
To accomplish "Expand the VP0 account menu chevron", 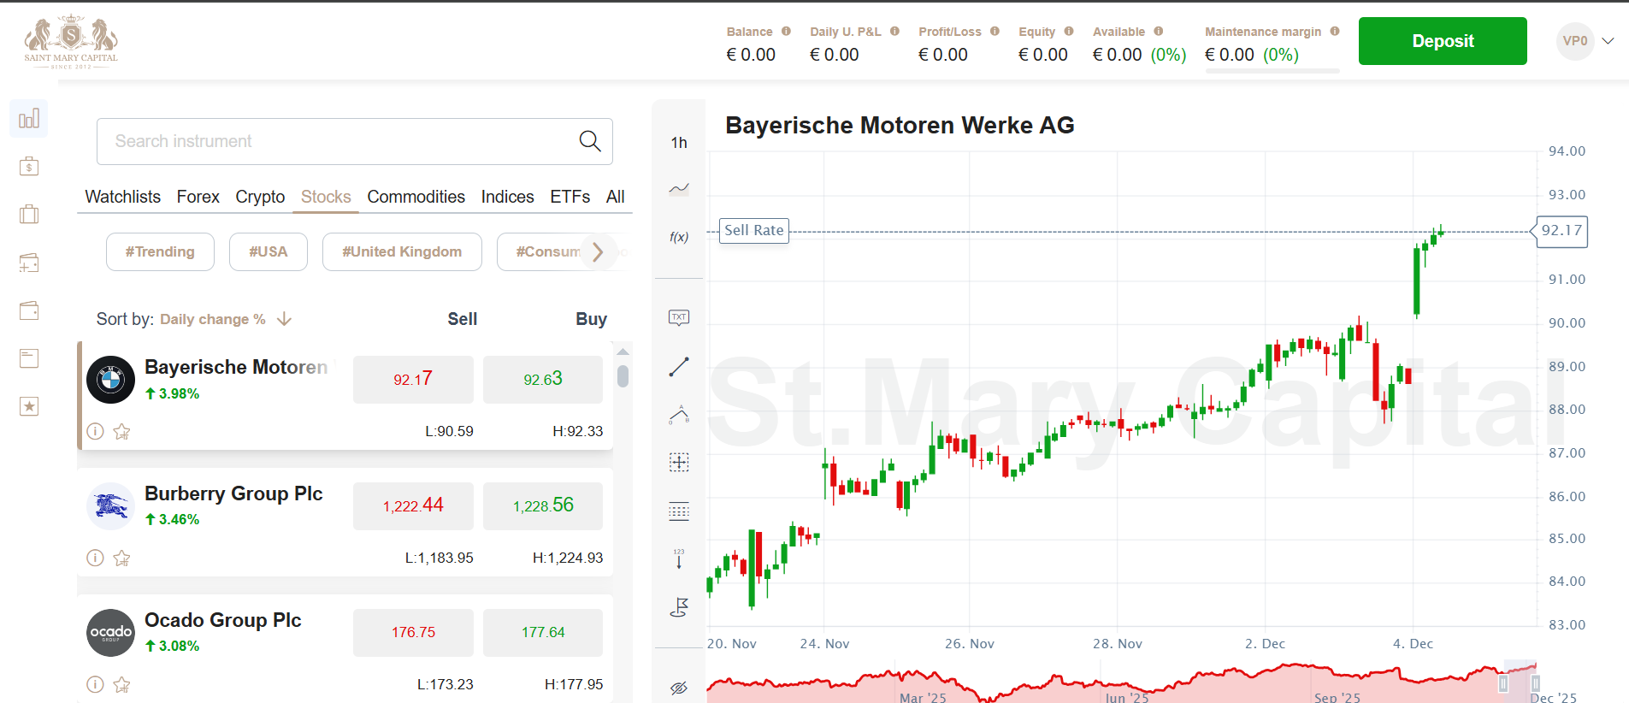I will [x=1608, y=41].
